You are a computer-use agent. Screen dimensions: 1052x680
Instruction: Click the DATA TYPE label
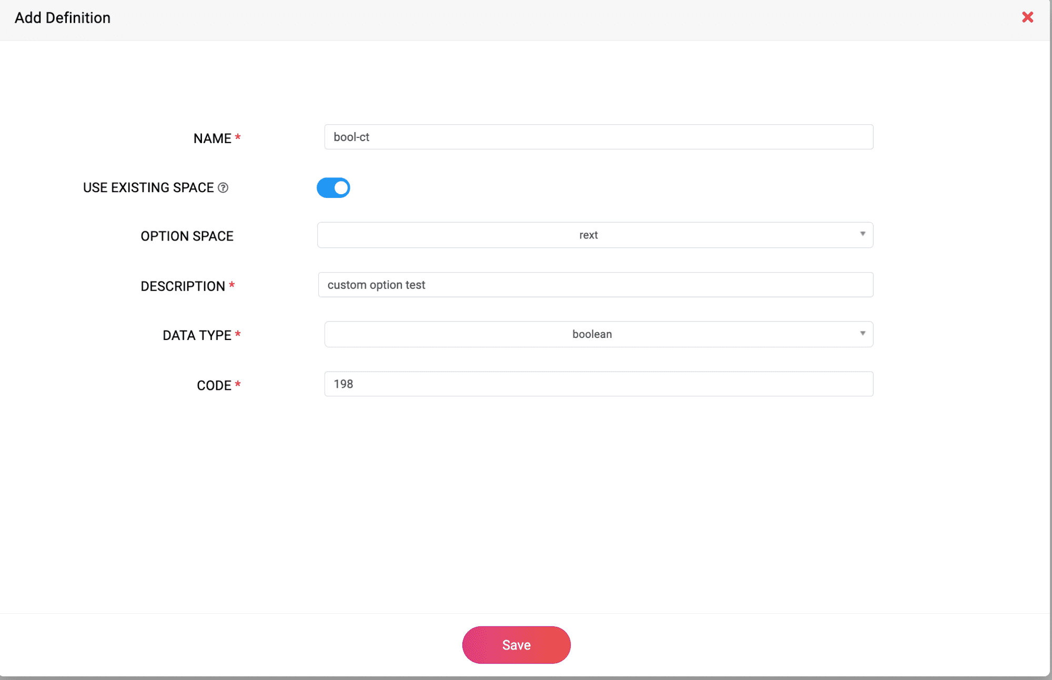pos(197,335)
